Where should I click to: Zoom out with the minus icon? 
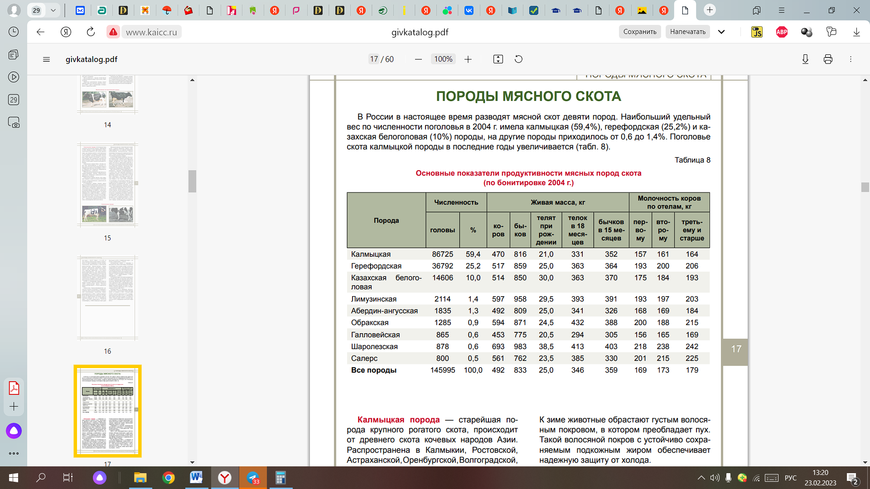418,59
